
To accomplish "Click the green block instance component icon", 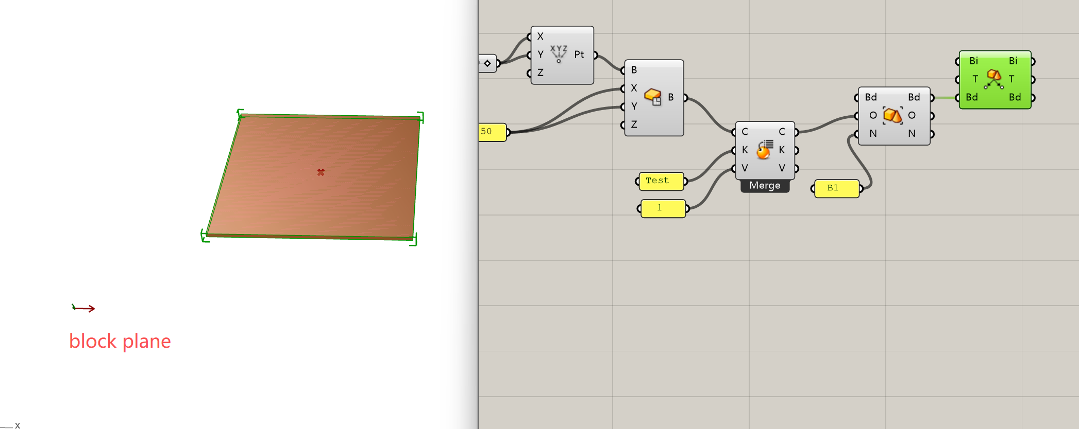I will tap(993, 79).
